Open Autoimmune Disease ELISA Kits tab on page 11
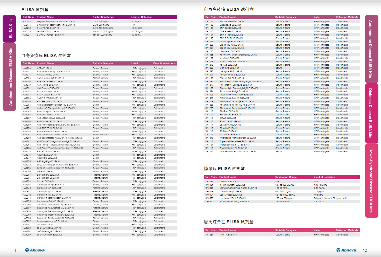Screen dimensions: 381x257 coord(9,77)
